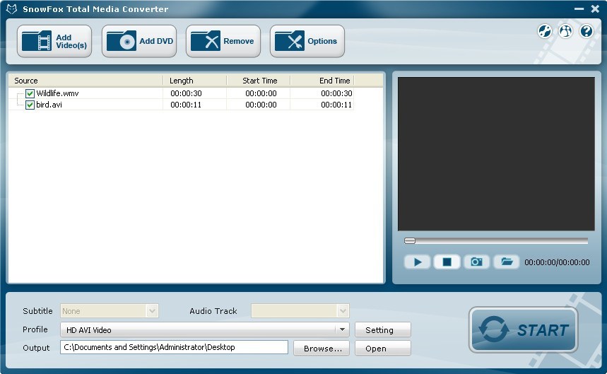The width and height of the screenshot is (607, 374).
Task: Click the SnowFox fox logo in title bar
Action: click(11, 9)
